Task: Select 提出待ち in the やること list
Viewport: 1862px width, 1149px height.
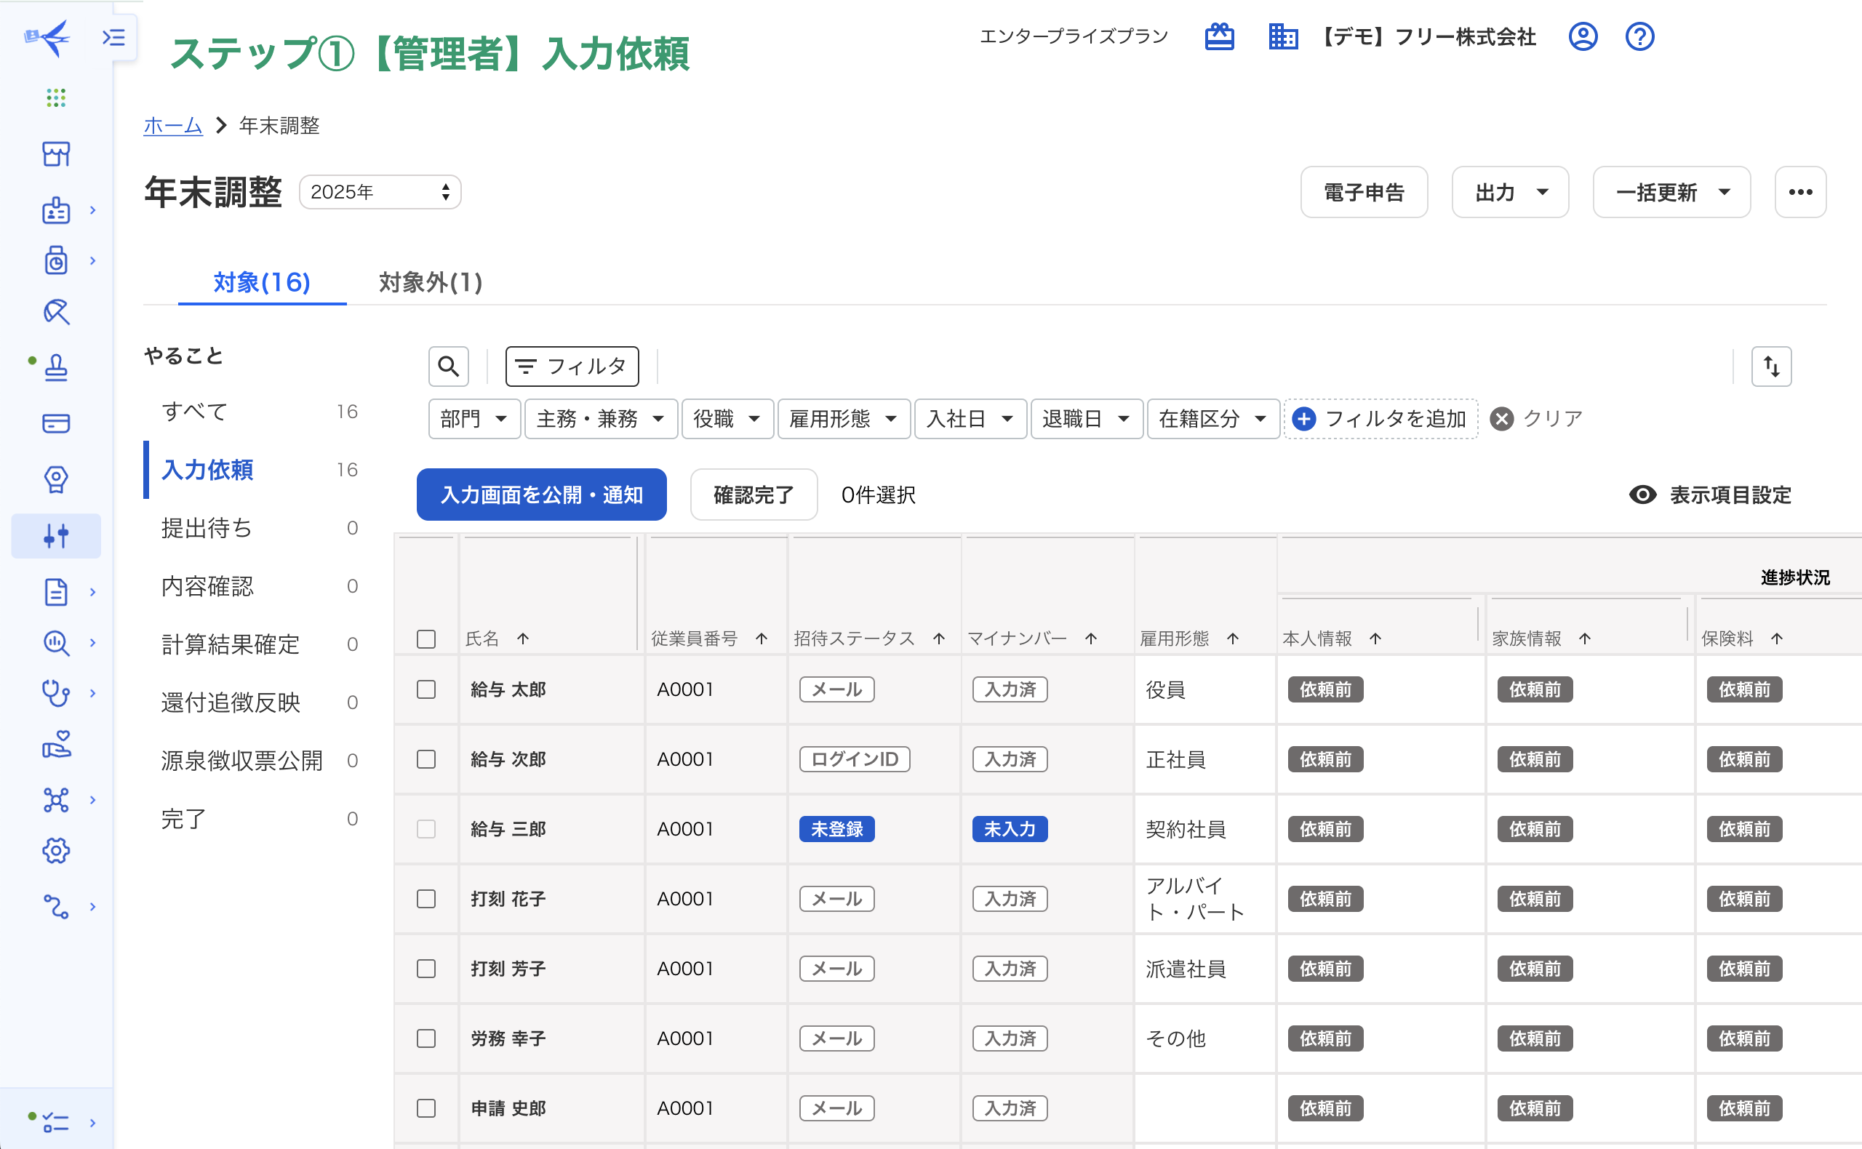Action: (207, 528)
